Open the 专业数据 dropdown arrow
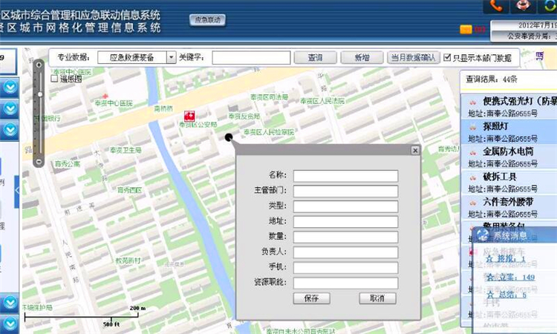The height and width of the screenshot is (334, 557). (172, 57)
